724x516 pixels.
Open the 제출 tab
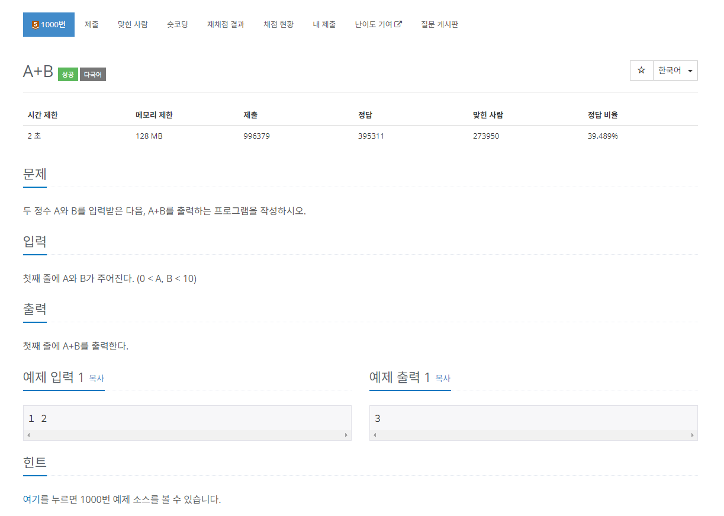point(92,24)
